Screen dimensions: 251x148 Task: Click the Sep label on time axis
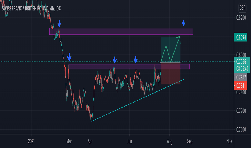(190, 142)
